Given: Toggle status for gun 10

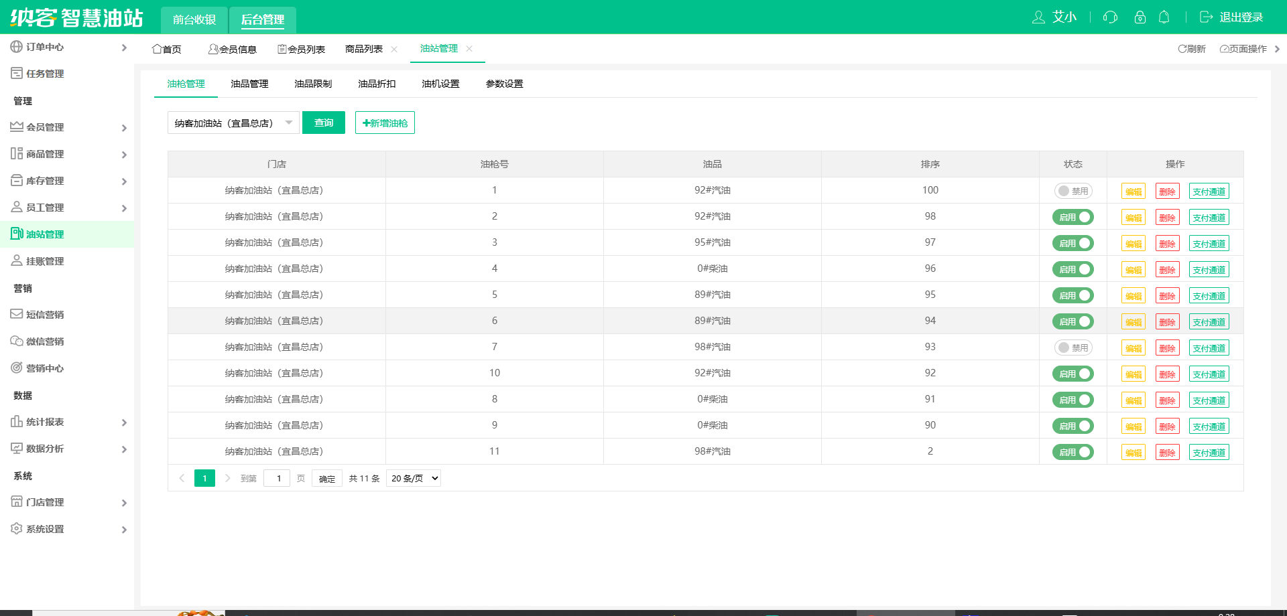Looking at the screenshot, I should [x=1073, y=374].
